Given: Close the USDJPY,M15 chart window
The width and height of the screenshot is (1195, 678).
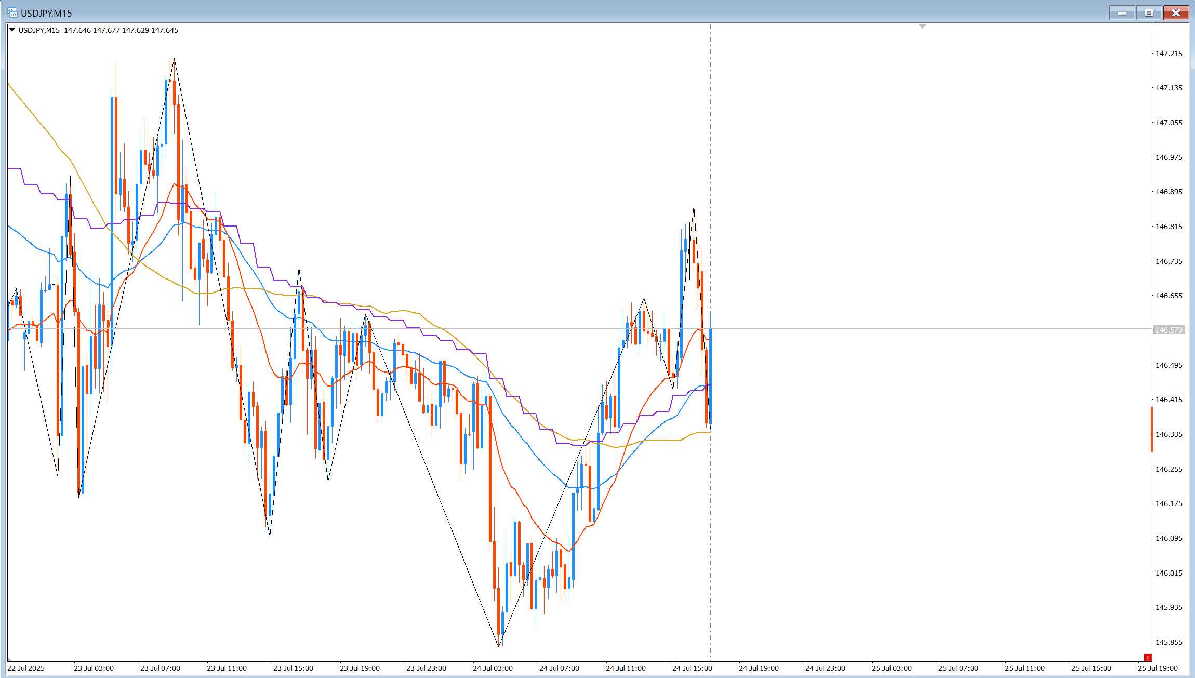Looking at the screenshot, I should [1176, 13].
